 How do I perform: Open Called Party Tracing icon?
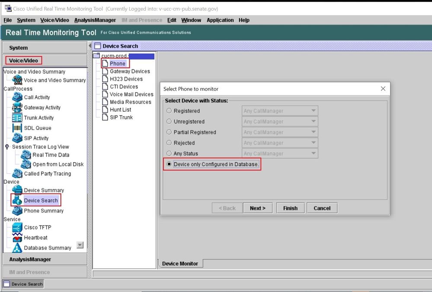click(17, 174)
